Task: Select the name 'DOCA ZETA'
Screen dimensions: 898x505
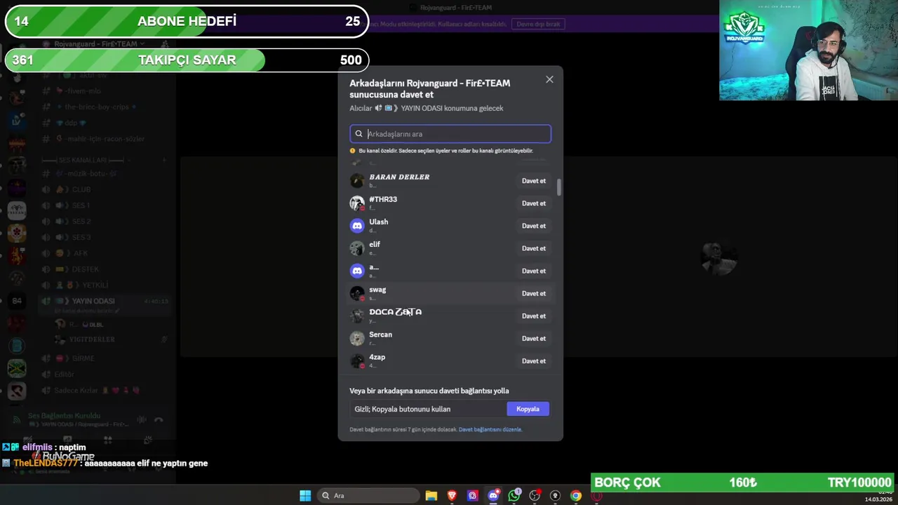Action: pos(396,312)
